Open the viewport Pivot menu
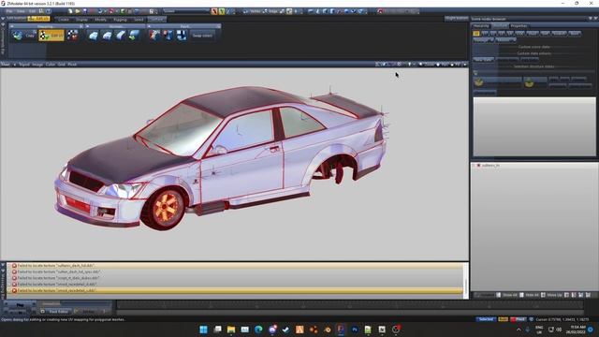This screenshot has height=337, width=599. [x=72, y=65]
